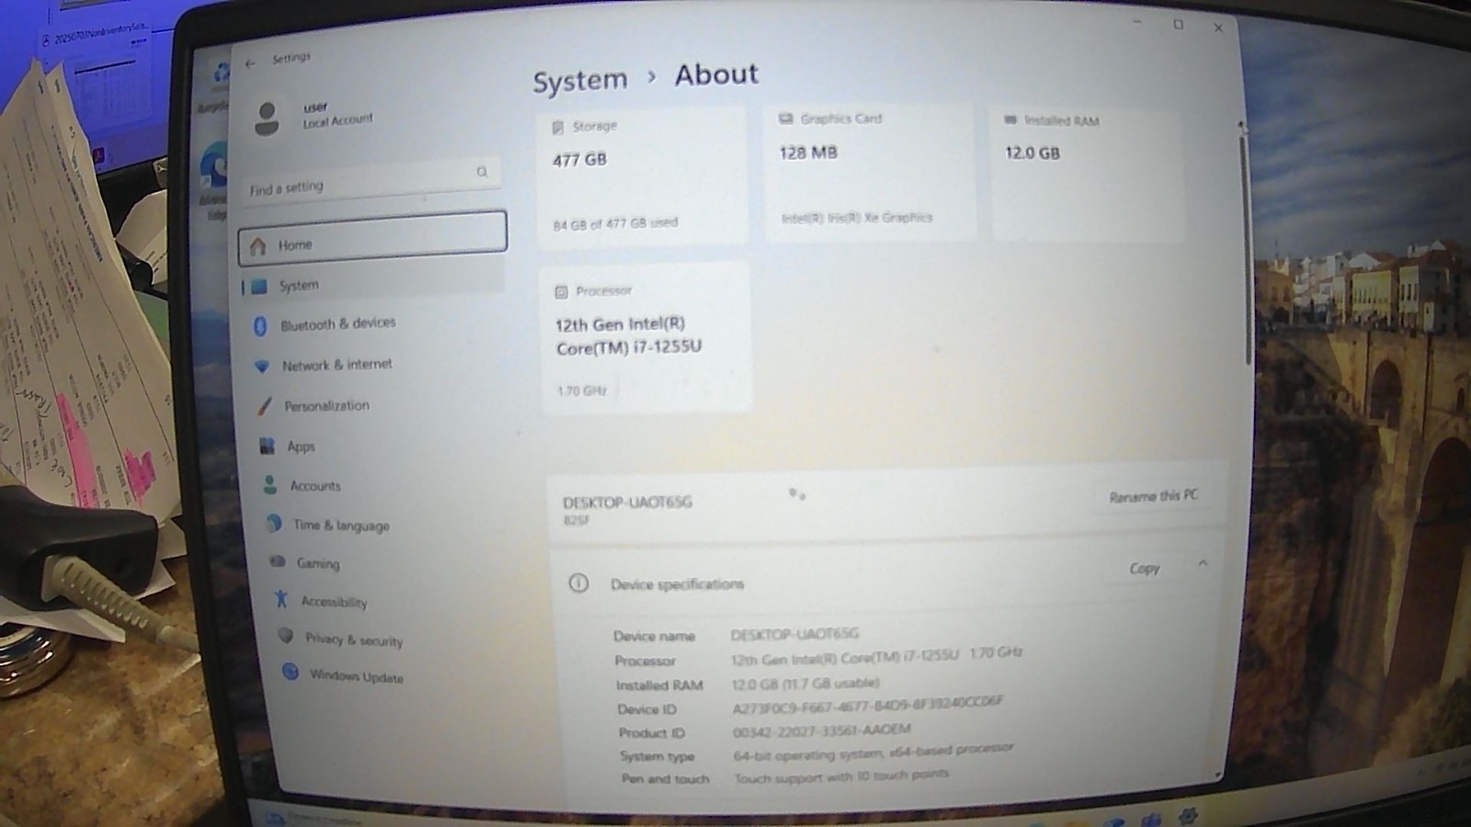1471x827 pixels.
Task: Click the Intel(R) Iris(R) Xe Graphics text
Action: [857, 218]
